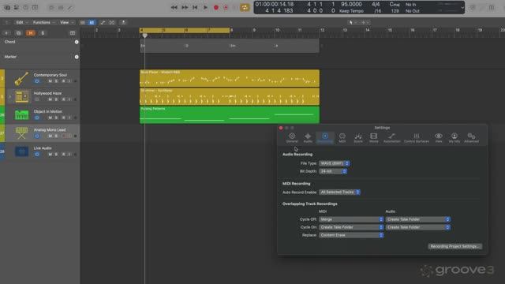The height and width of the screenshot is (284, 505).
Task: Expand the Hollywood Haze track stack
Action: tap(9, 96)
